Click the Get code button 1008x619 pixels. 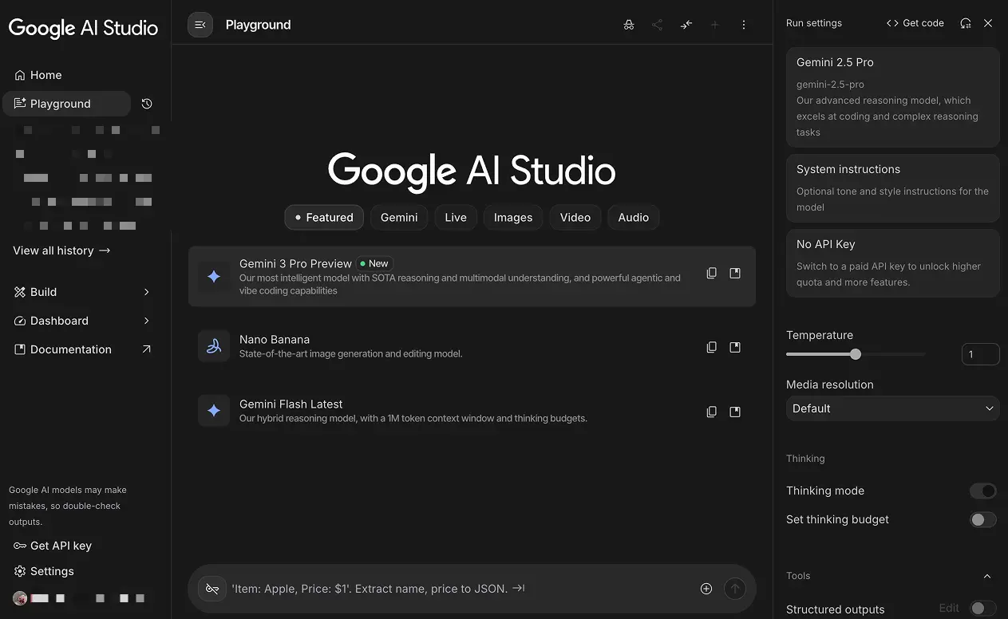pos(915,23)
